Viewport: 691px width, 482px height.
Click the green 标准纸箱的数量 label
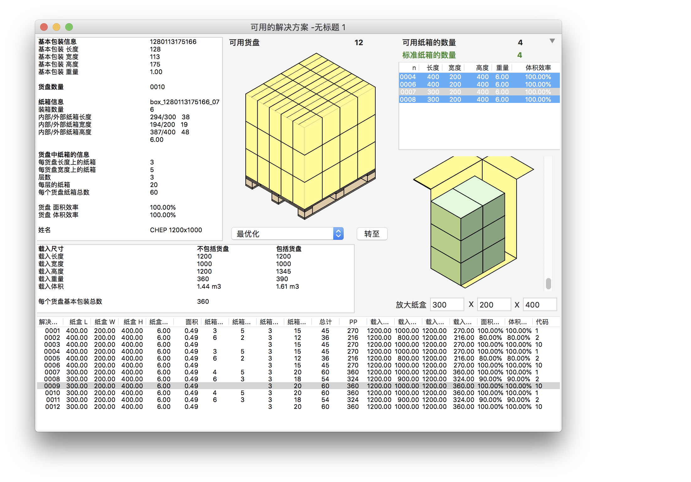[429, 55]
